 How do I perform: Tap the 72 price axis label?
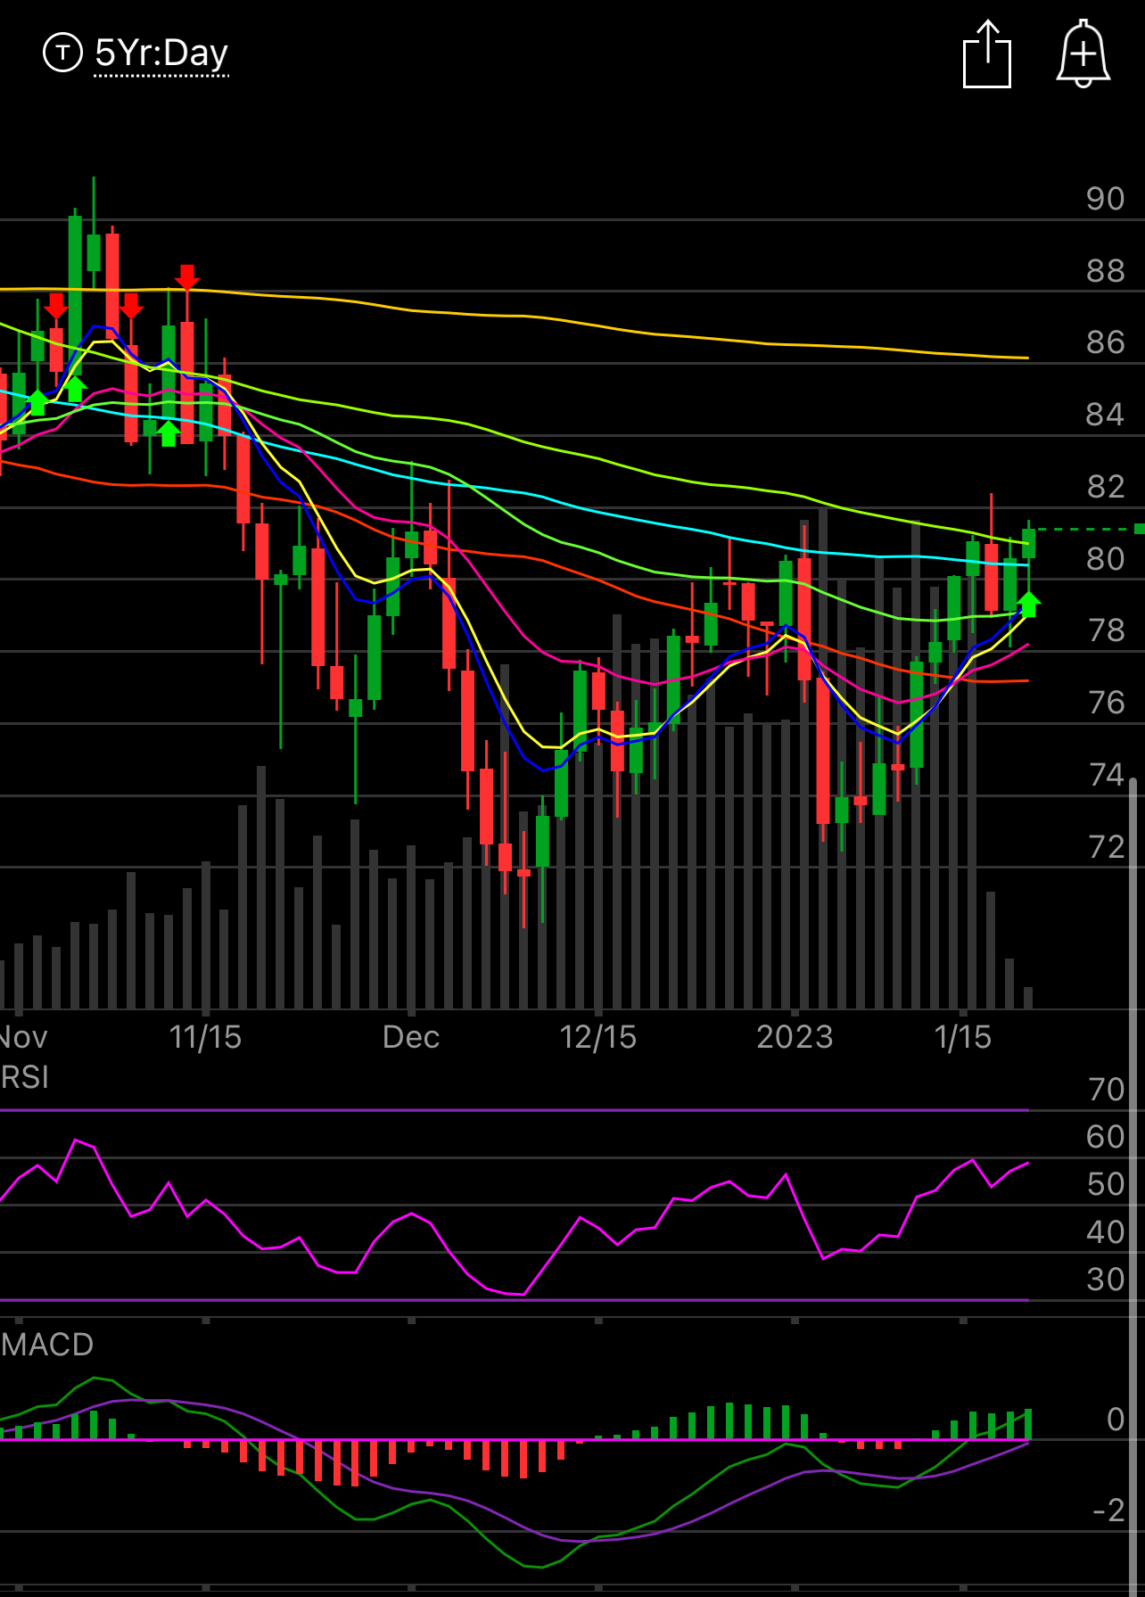coord(1105,847)
